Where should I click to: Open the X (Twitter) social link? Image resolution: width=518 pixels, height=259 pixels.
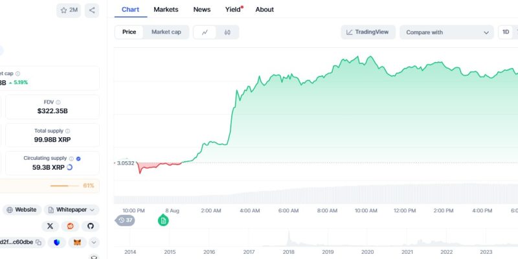[51, 226]
